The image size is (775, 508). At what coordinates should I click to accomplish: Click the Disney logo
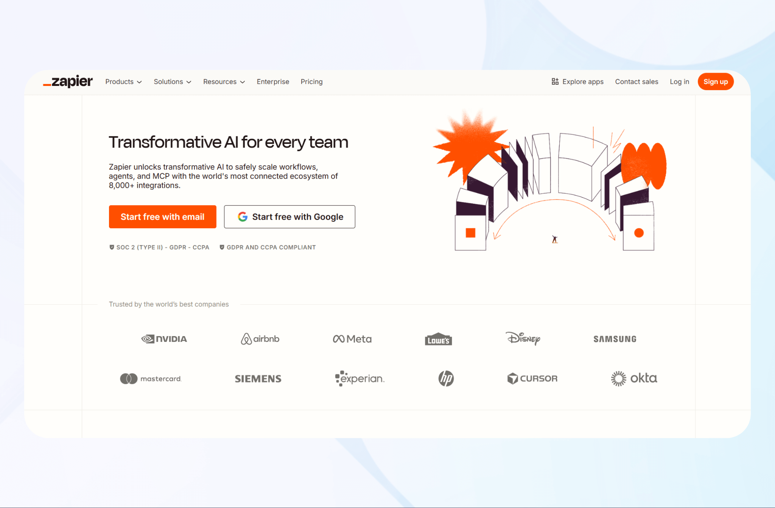click(x=523, y=338)
